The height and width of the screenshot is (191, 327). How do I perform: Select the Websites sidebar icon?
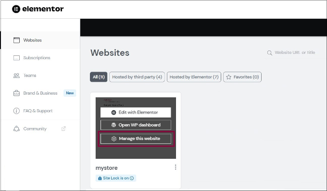tap(16, 40)
